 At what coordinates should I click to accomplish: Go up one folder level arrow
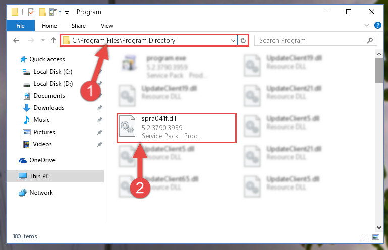click(x=53, y=40)
